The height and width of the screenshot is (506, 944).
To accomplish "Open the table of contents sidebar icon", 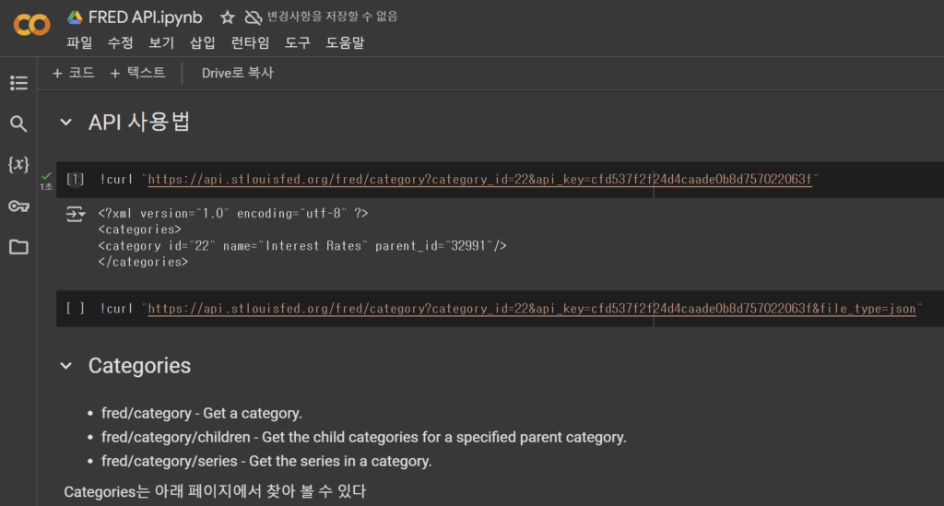I will 18,83.
